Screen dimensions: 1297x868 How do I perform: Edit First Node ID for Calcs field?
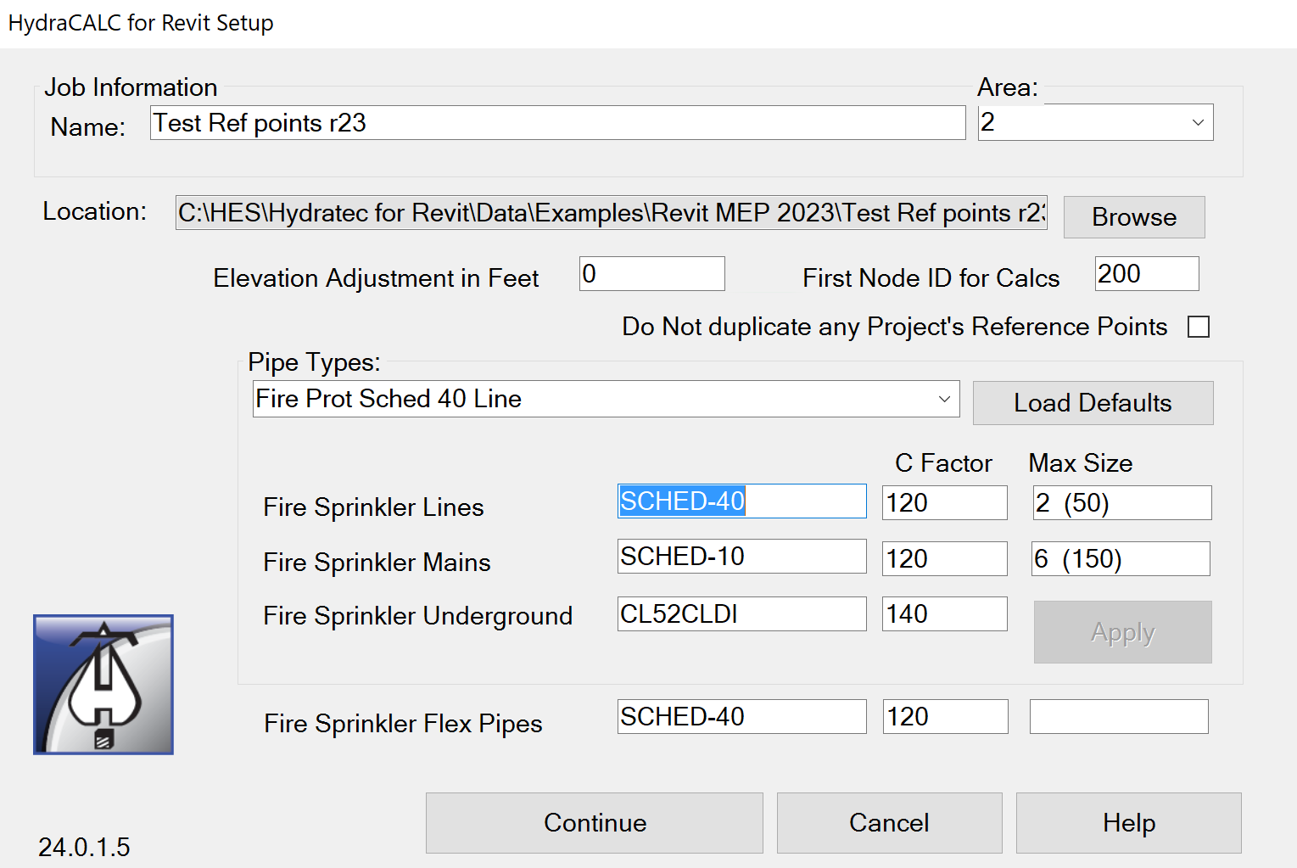click(x=1147, y=274)
